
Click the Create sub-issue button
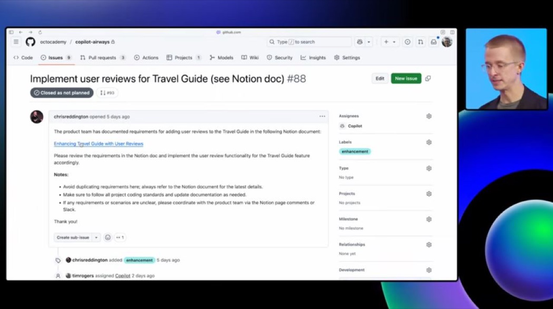[73, 237]
